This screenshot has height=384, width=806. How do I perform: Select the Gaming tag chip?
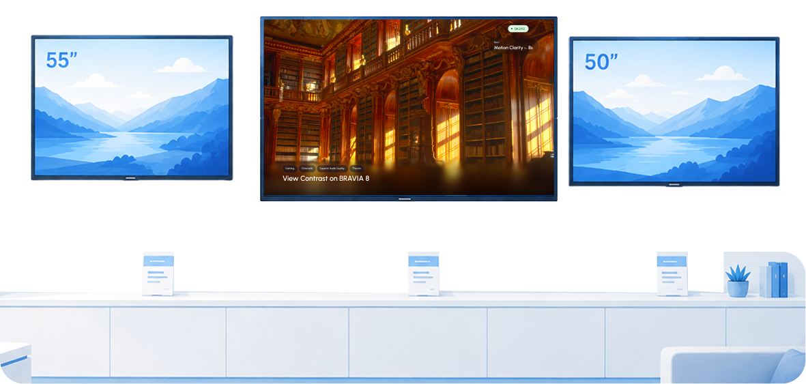290,168
